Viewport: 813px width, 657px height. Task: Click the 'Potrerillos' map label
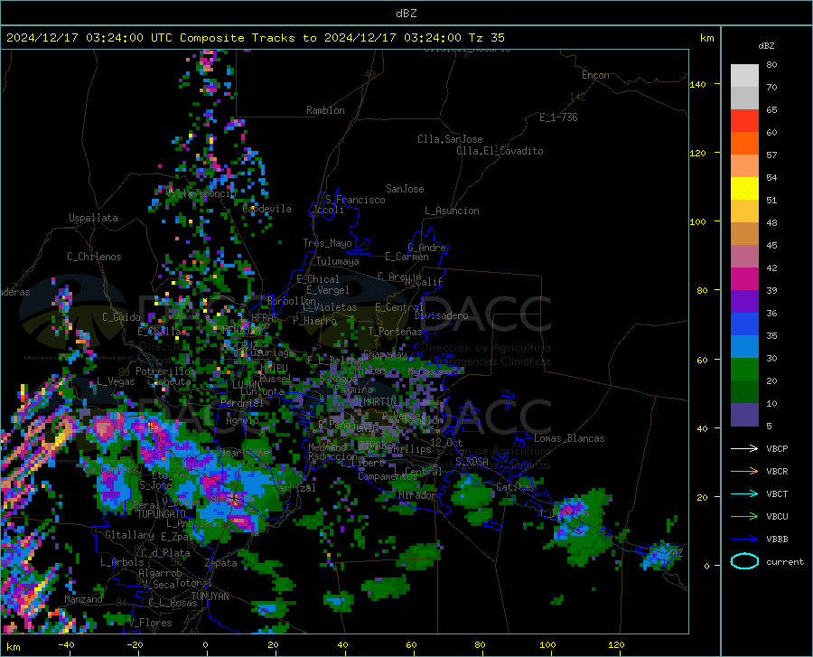click(165, 371)
